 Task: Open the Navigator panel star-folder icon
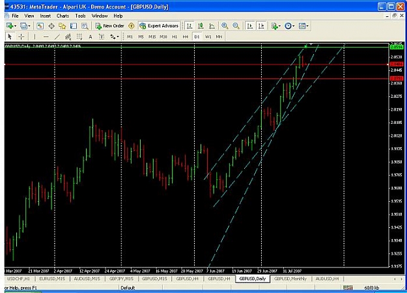[63, 26]
